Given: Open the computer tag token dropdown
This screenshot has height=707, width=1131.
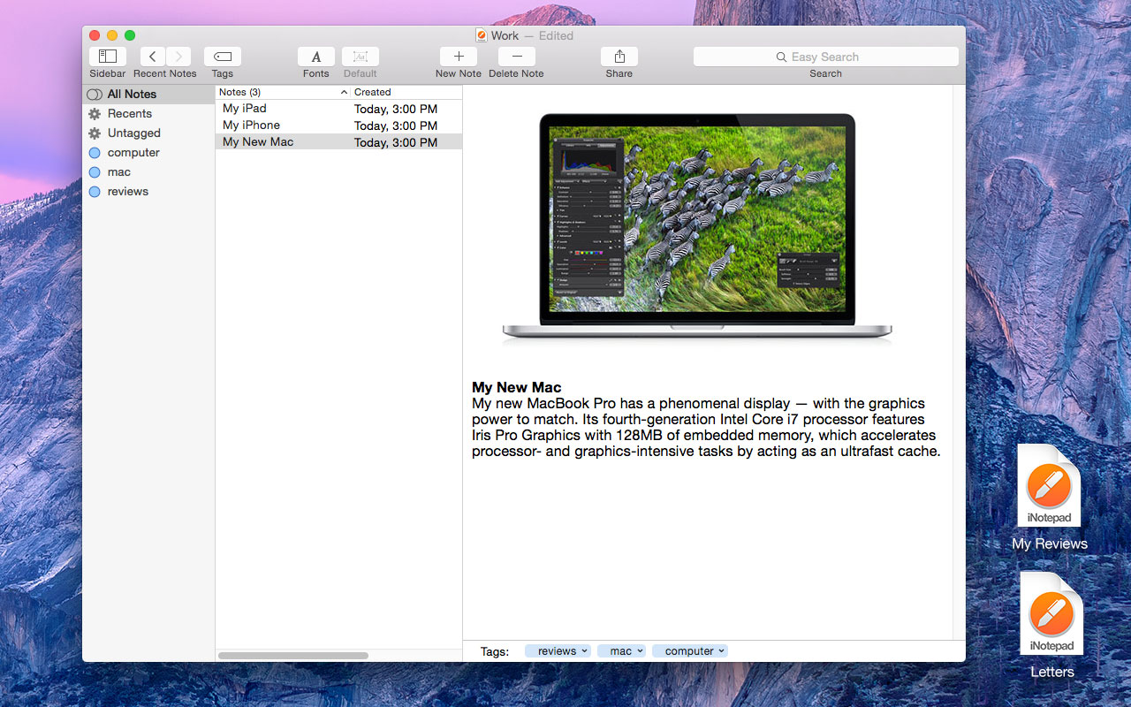Looking at the screenshot, I should [721, 651].
